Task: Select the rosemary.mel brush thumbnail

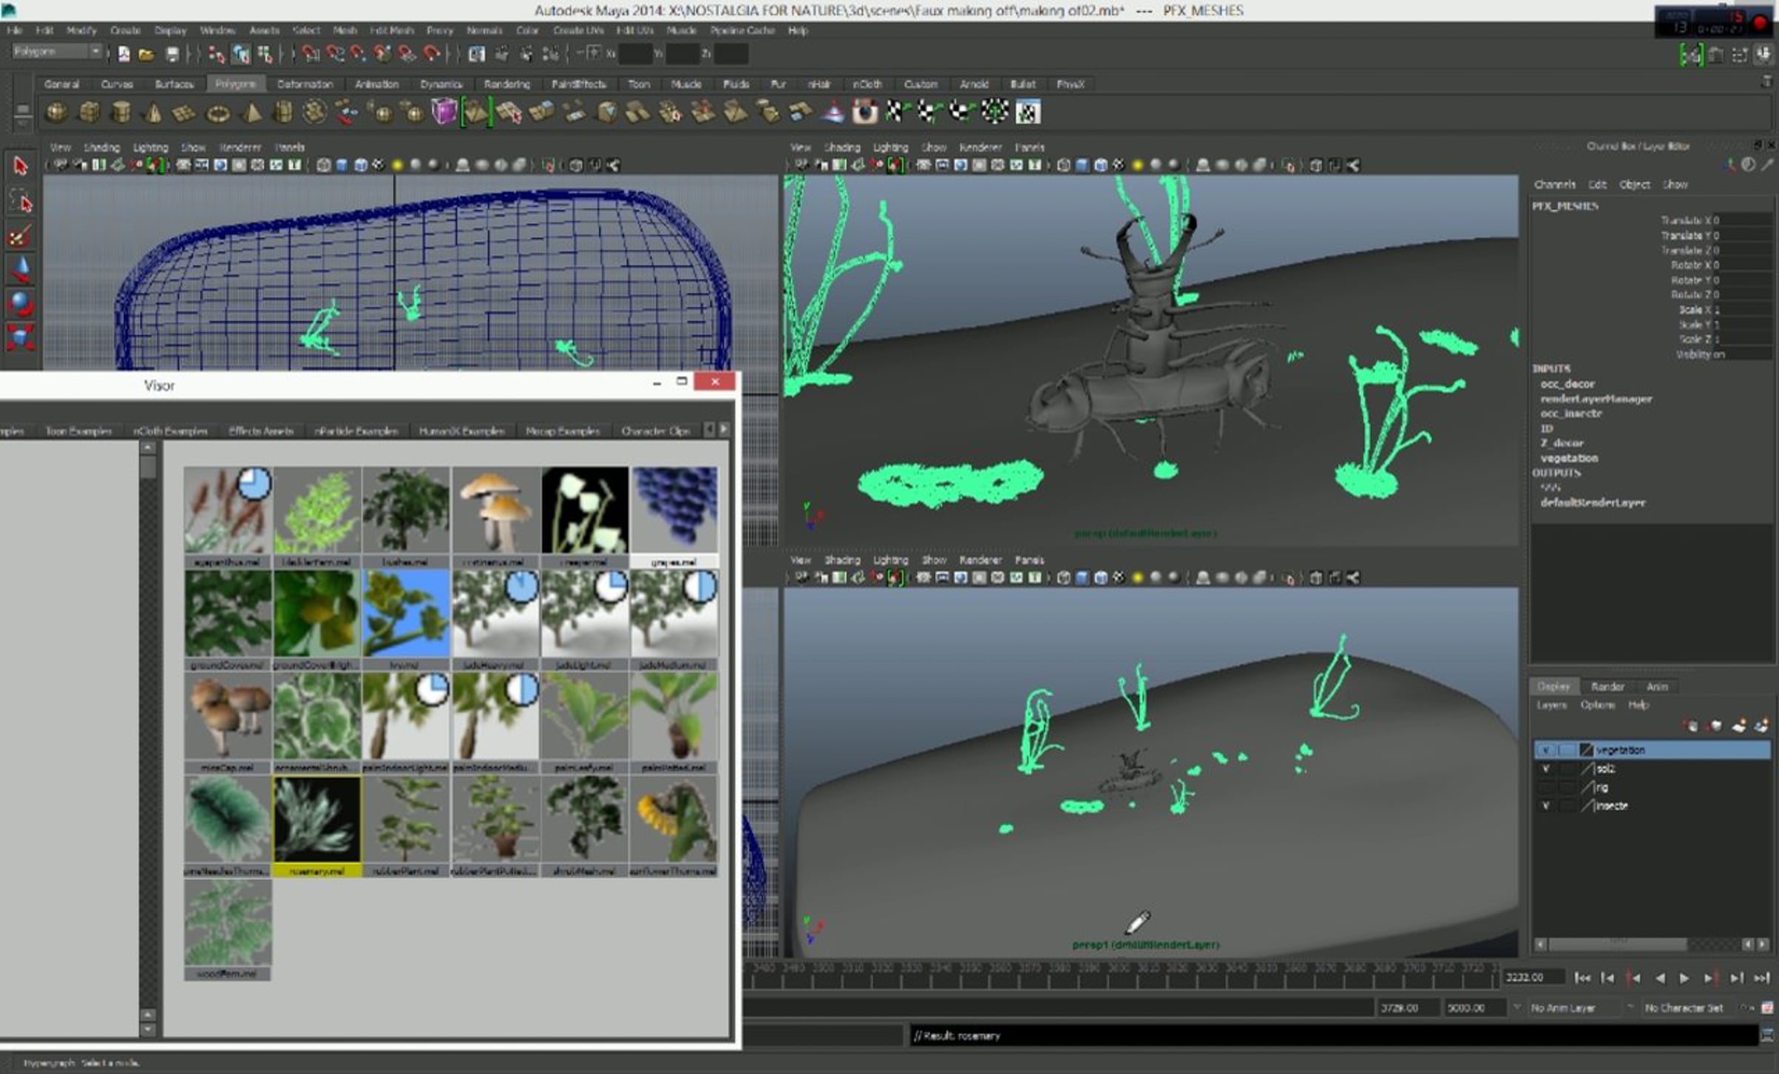Action: click(317, 826)
